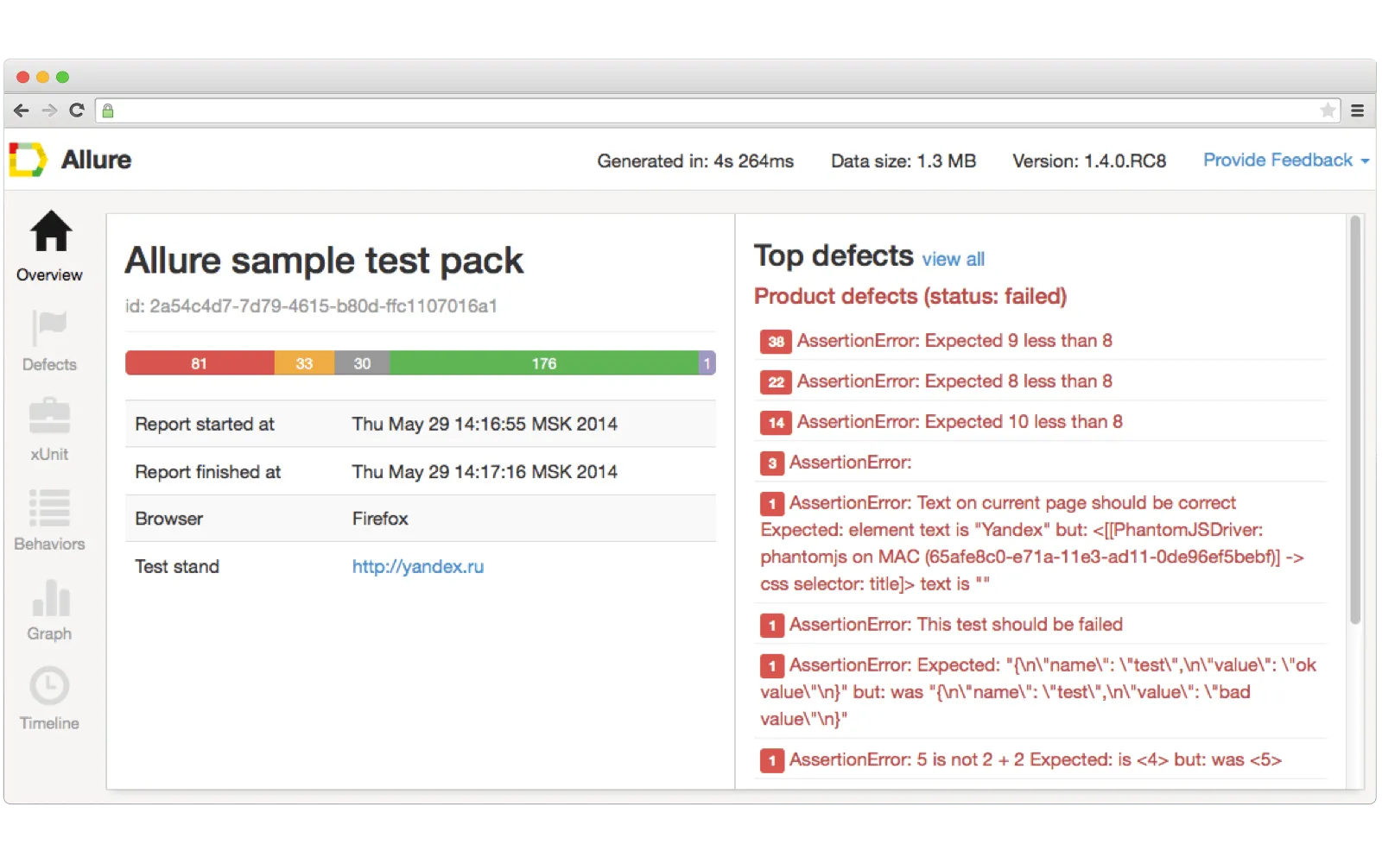Open the browser hamburger menu
This screenshot has height=863, width=1382.
click(x=1358, y=110)
